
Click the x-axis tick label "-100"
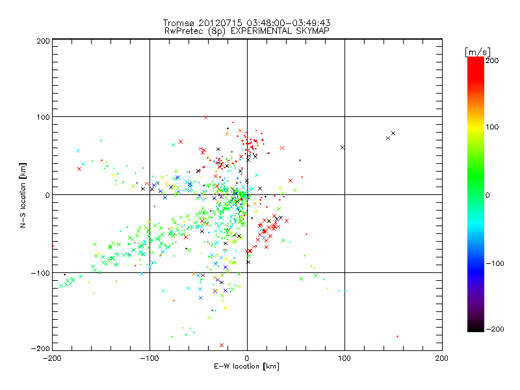point(149,358)
